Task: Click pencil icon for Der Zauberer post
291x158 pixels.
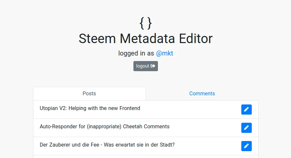Action: pyautogui.click(x=246, y=146)
